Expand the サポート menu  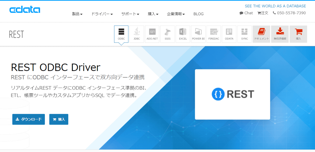pos(130,14)
